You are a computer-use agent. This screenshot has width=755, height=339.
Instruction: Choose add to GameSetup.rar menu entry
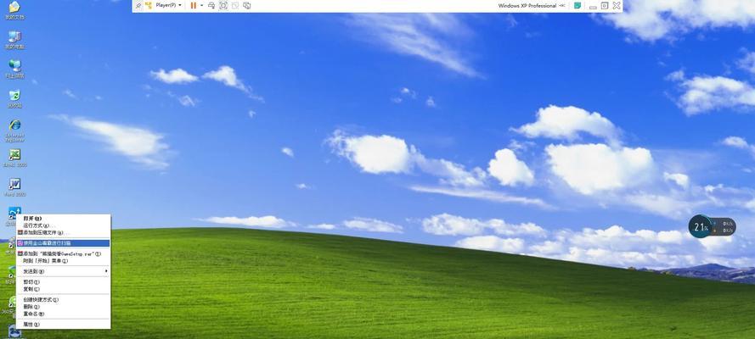(x=63, y=253)
